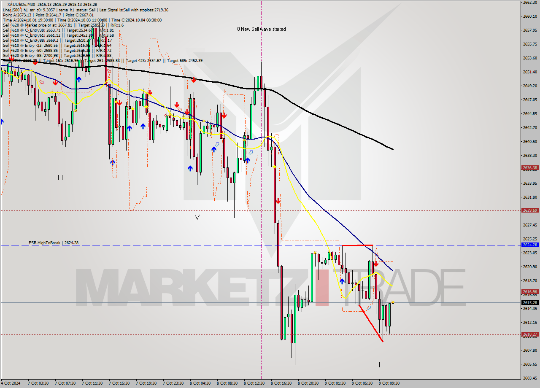Click the 2616.96 red price tag
This screenshot has height=388, width=540.
(530, 291)
